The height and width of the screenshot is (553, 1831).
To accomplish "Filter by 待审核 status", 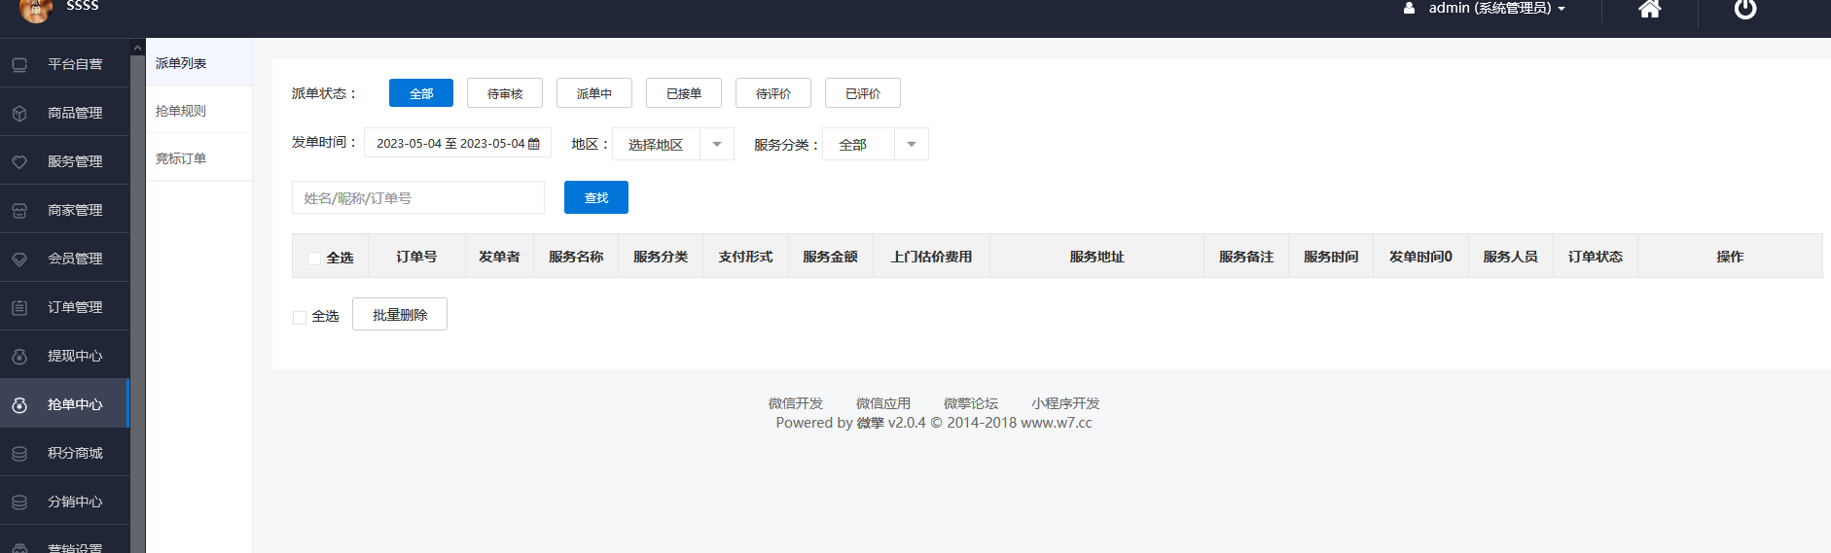I will 505,93.
